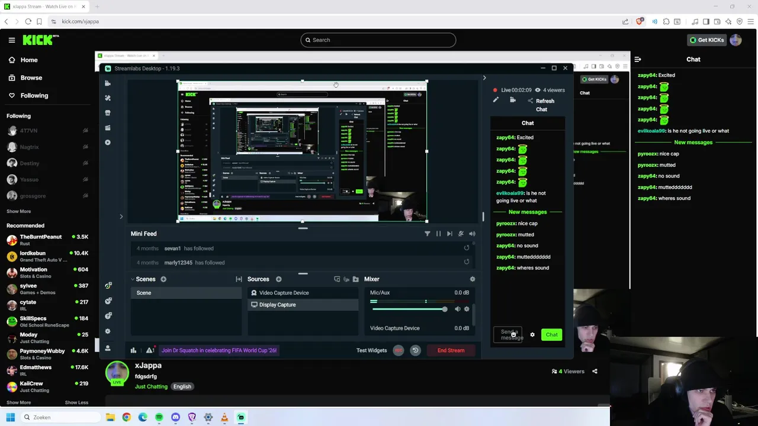Open performance stats bar-chart icon
The width and height of the screenshot is (758, 426).
tap(133, 350)
